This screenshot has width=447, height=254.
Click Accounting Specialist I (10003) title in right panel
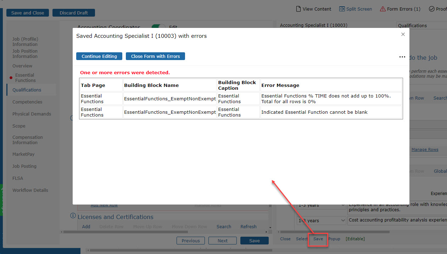(x=314, y=25)
